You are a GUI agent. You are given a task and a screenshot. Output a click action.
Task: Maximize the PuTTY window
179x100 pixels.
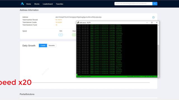(x=152, y=22)
